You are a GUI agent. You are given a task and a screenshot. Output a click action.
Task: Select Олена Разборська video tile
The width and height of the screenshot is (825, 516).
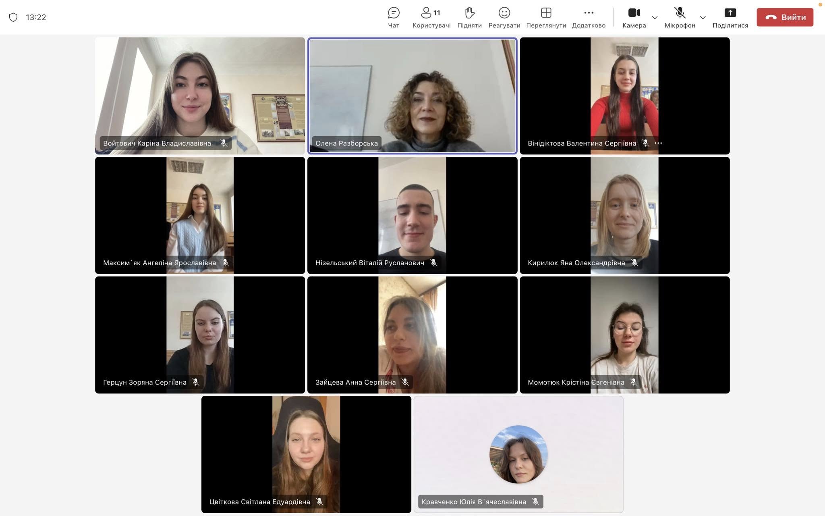tap(412, 96)
